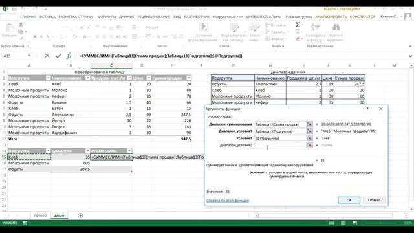This screenshot has width=414, height=233.
Task: Switch to the готово sheet tab
Action: (x=40, y=216)
